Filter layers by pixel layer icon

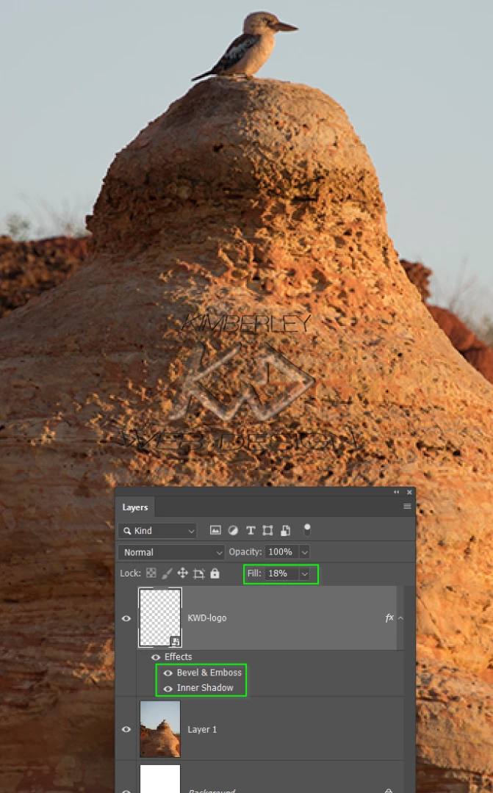[x=215, y=530]
